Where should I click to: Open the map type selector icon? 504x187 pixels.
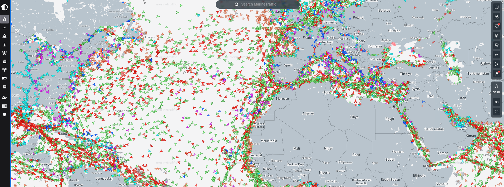pos(497,7)
